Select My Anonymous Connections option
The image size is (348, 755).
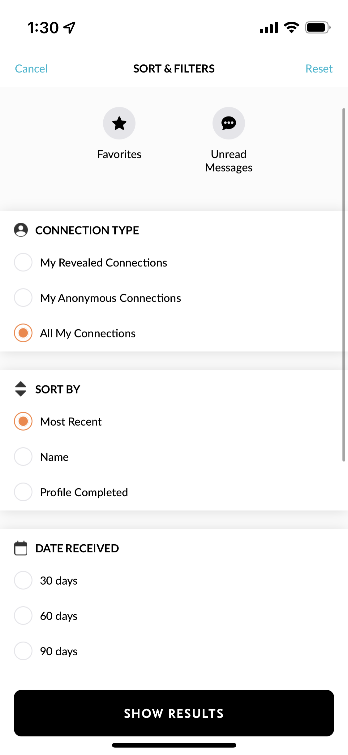23,298
